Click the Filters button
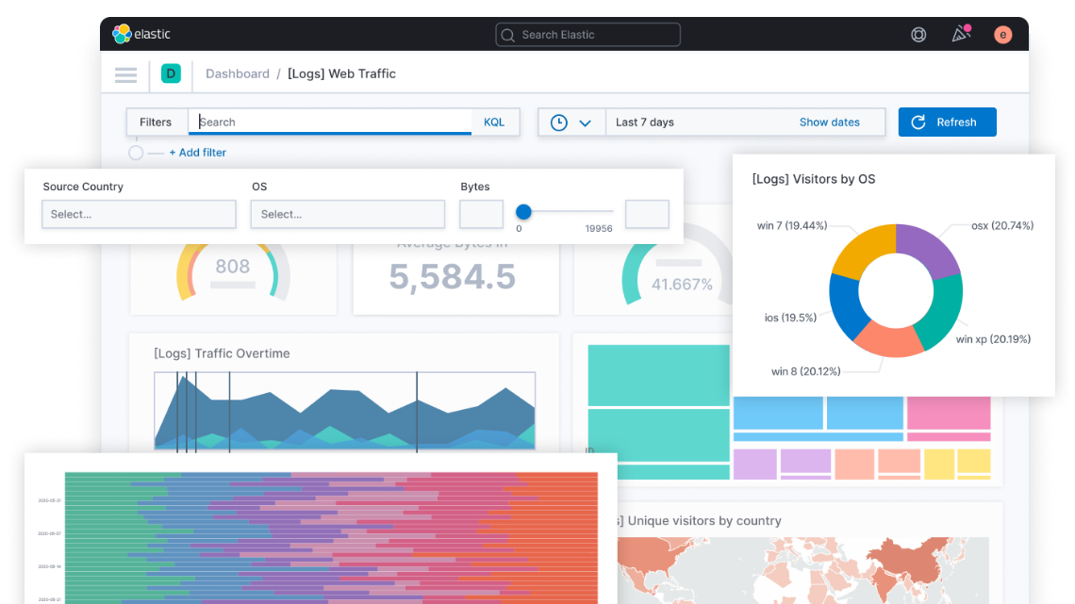This screenshot has height=604, width=1075. pos(156,122)
